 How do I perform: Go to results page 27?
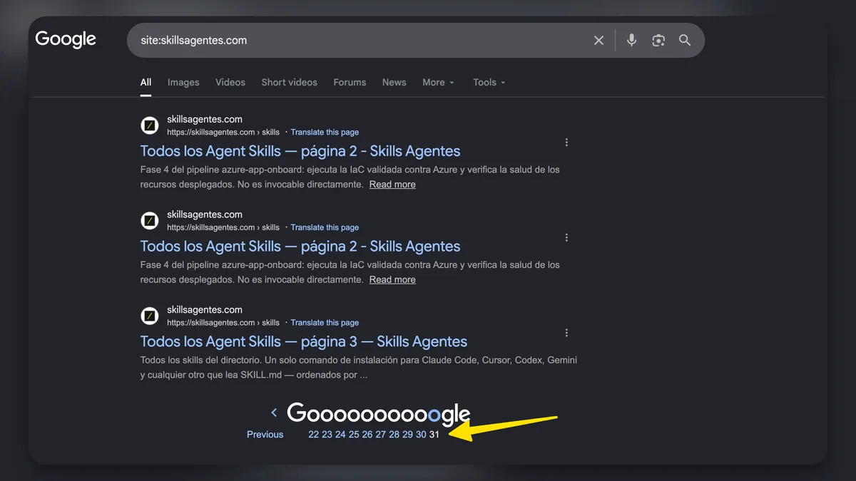[380, 435]
